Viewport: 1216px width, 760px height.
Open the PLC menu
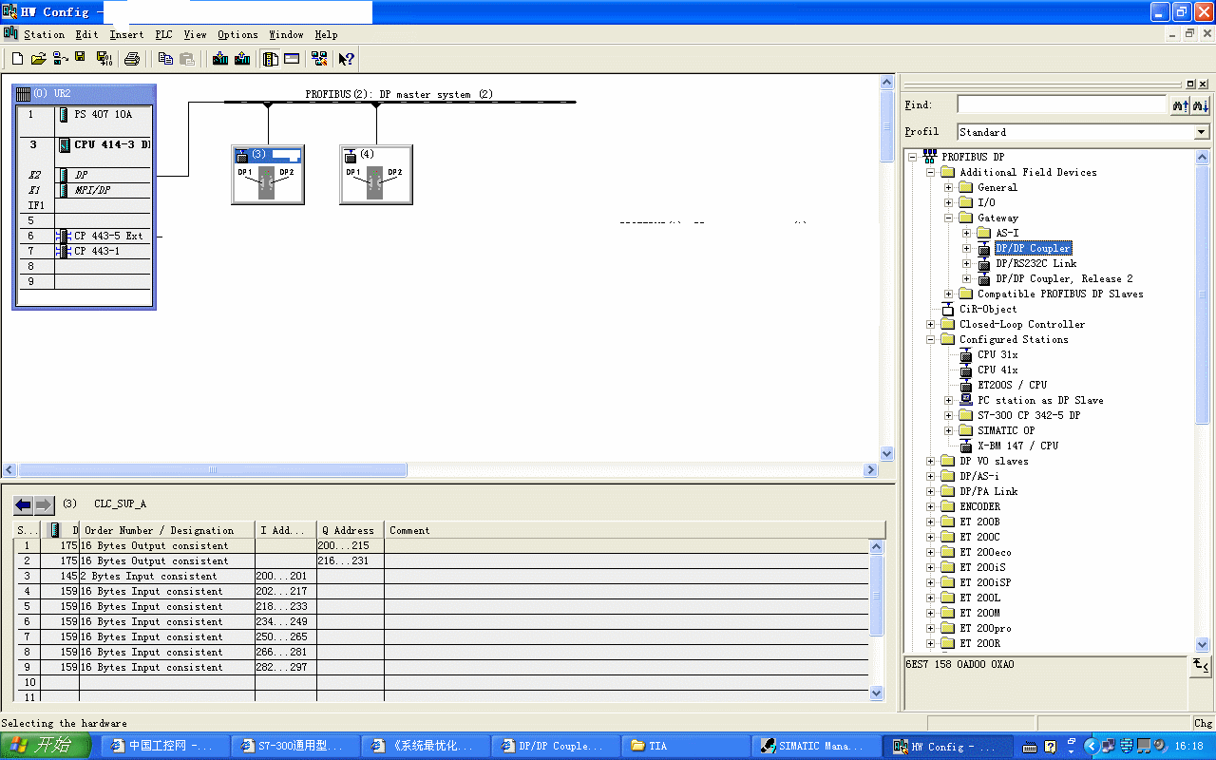163,35
